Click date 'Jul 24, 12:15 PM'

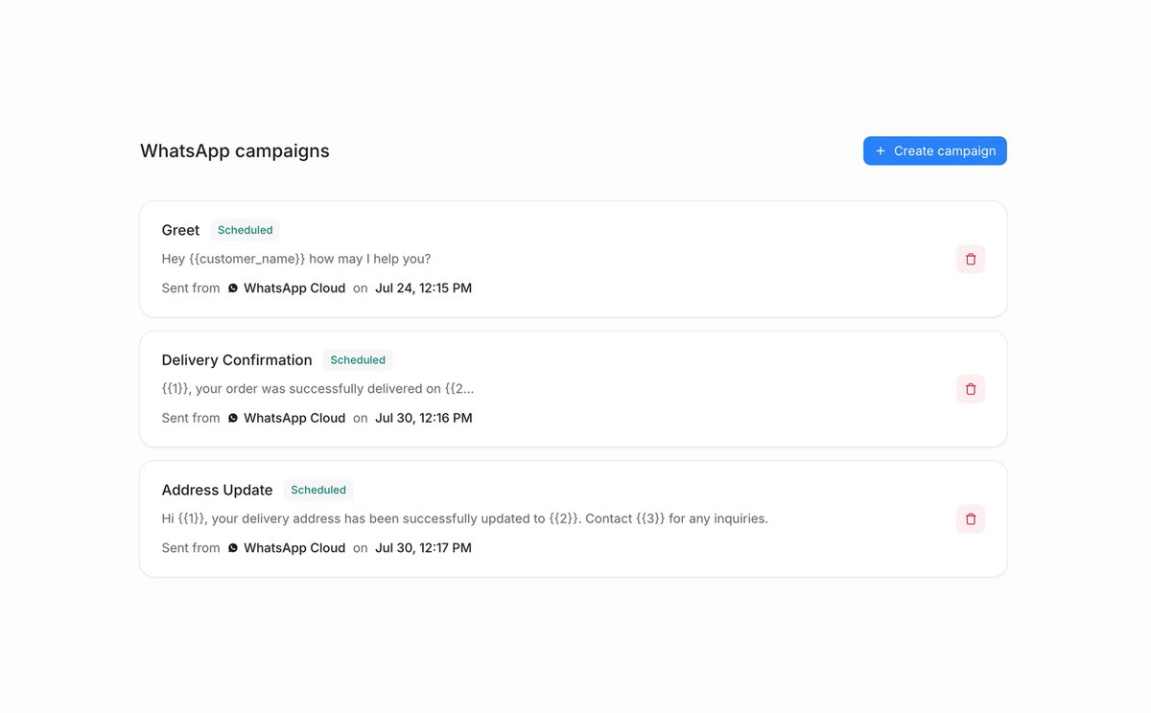tap(423, 288)
